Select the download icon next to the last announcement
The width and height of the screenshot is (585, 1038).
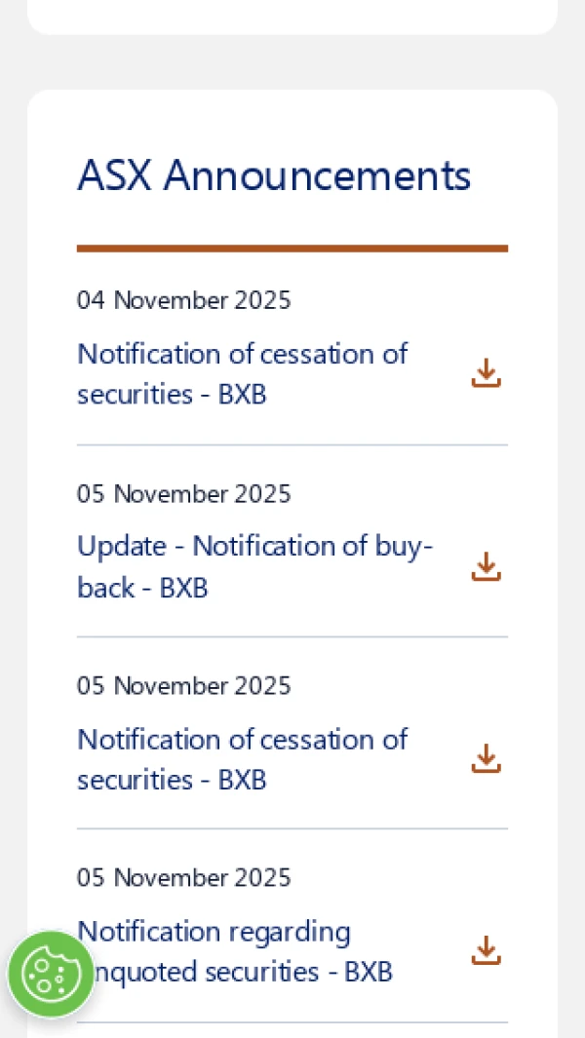coord(485,950)
